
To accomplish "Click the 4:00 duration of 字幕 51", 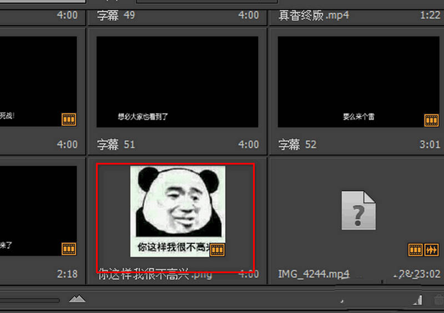I will (249, 145).
